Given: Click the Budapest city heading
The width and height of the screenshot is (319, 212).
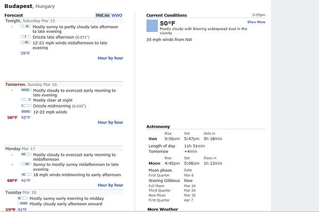Looking at the screenshot, I should pyautogui.click(x=20, y=6).
